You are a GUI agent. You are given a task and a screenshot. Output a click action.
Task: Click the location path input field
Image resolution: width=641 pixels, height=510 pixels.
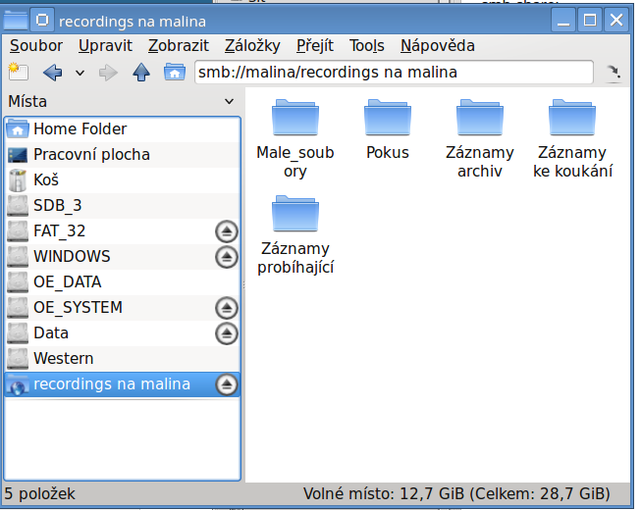[394, 73]
